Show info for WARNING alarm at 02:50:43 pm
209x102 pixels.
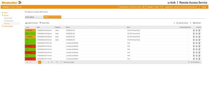pyautogui.click(x=197, y=30)
